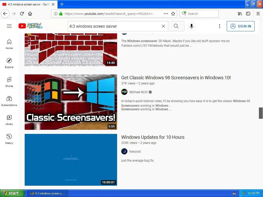View the green padlock connection details
The height and width of the screenshot is (197, 263).
tap(61, 14)
